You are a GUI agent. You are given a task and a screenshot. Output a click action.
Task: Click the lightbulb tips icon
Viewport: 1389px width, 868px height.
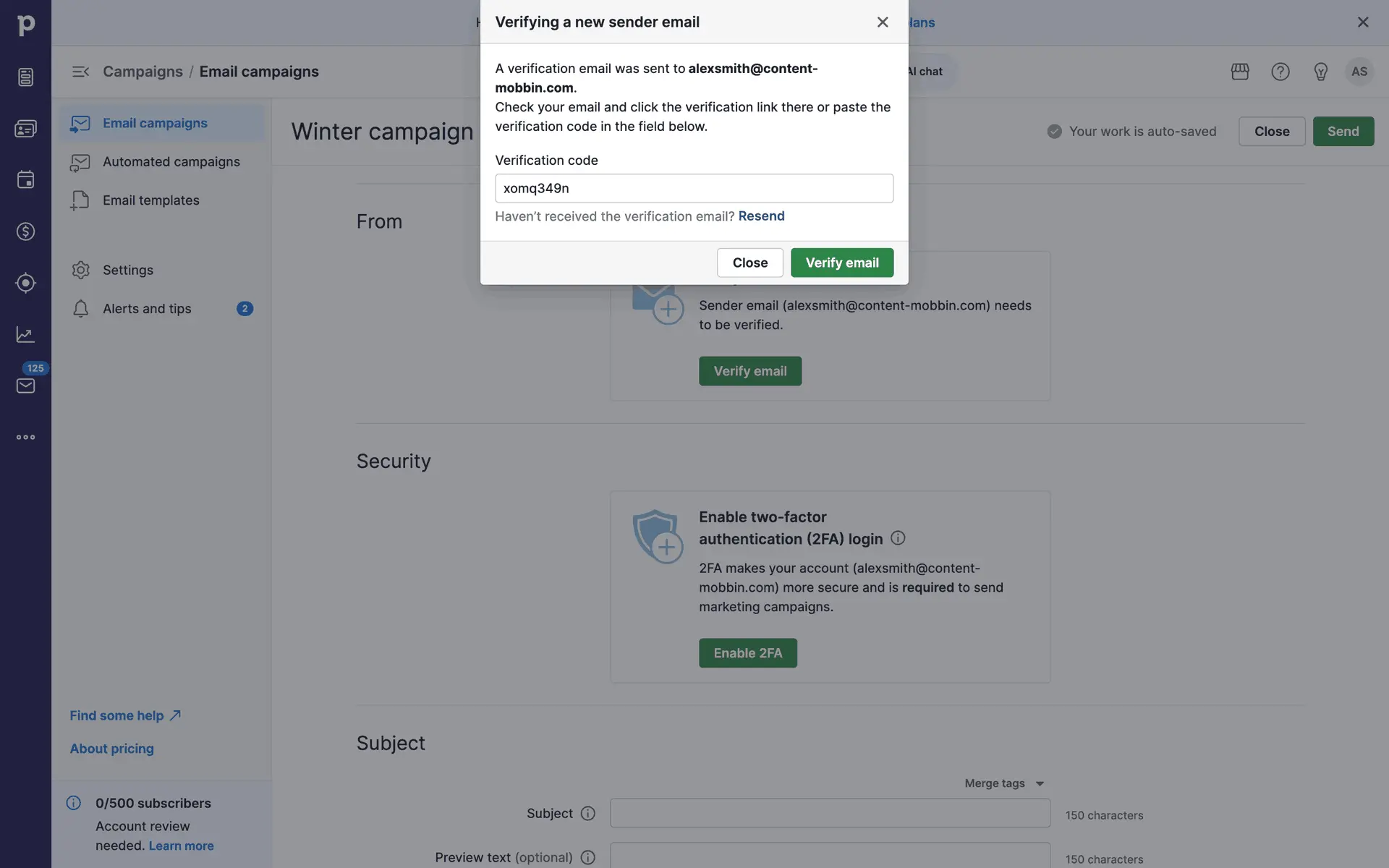coord(1320,72)
